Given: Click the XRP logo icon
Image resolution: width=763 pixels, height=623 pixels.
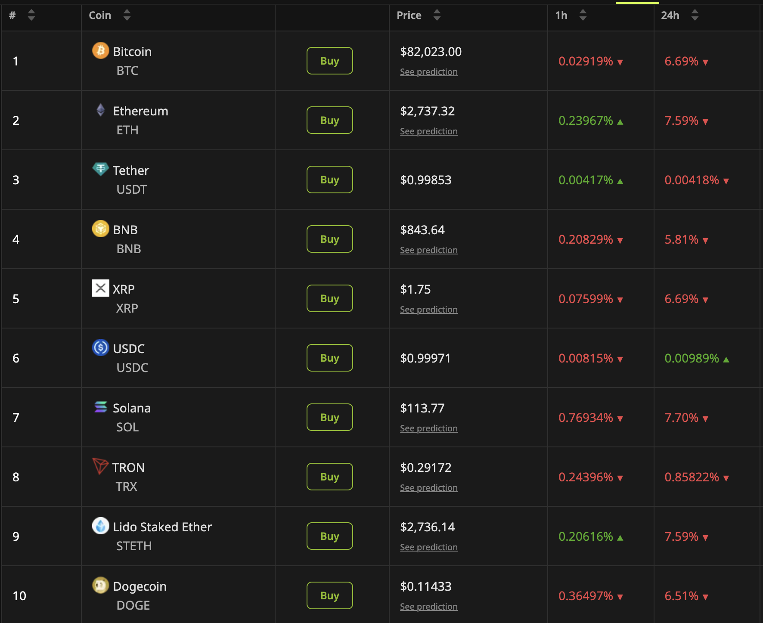Looking at the screenshot, I should click(x=100, y=288).
